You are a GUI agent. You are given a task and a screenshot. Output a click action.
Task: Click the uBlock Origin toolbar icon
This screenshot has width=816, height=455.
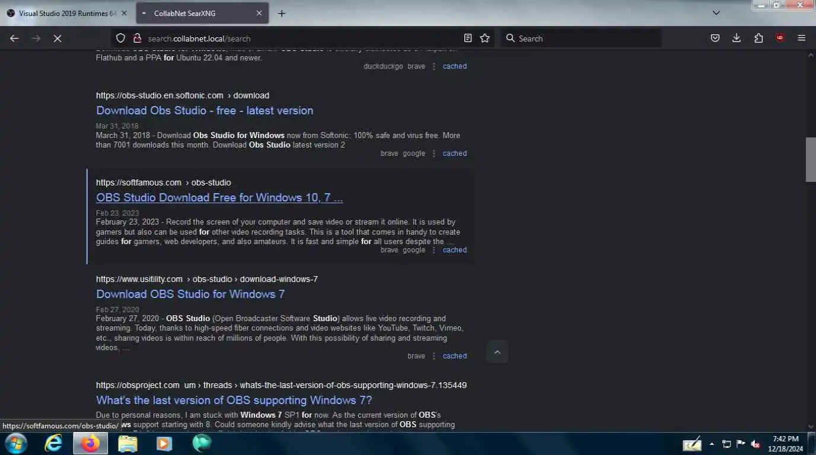780,38
